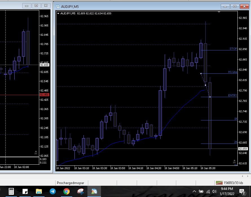Image resolution: width=251 pixels, height=197 pixels.
Task: Launch Google Chrome from the taskbar
Action: pyautogui.click(x=67, y=191)
